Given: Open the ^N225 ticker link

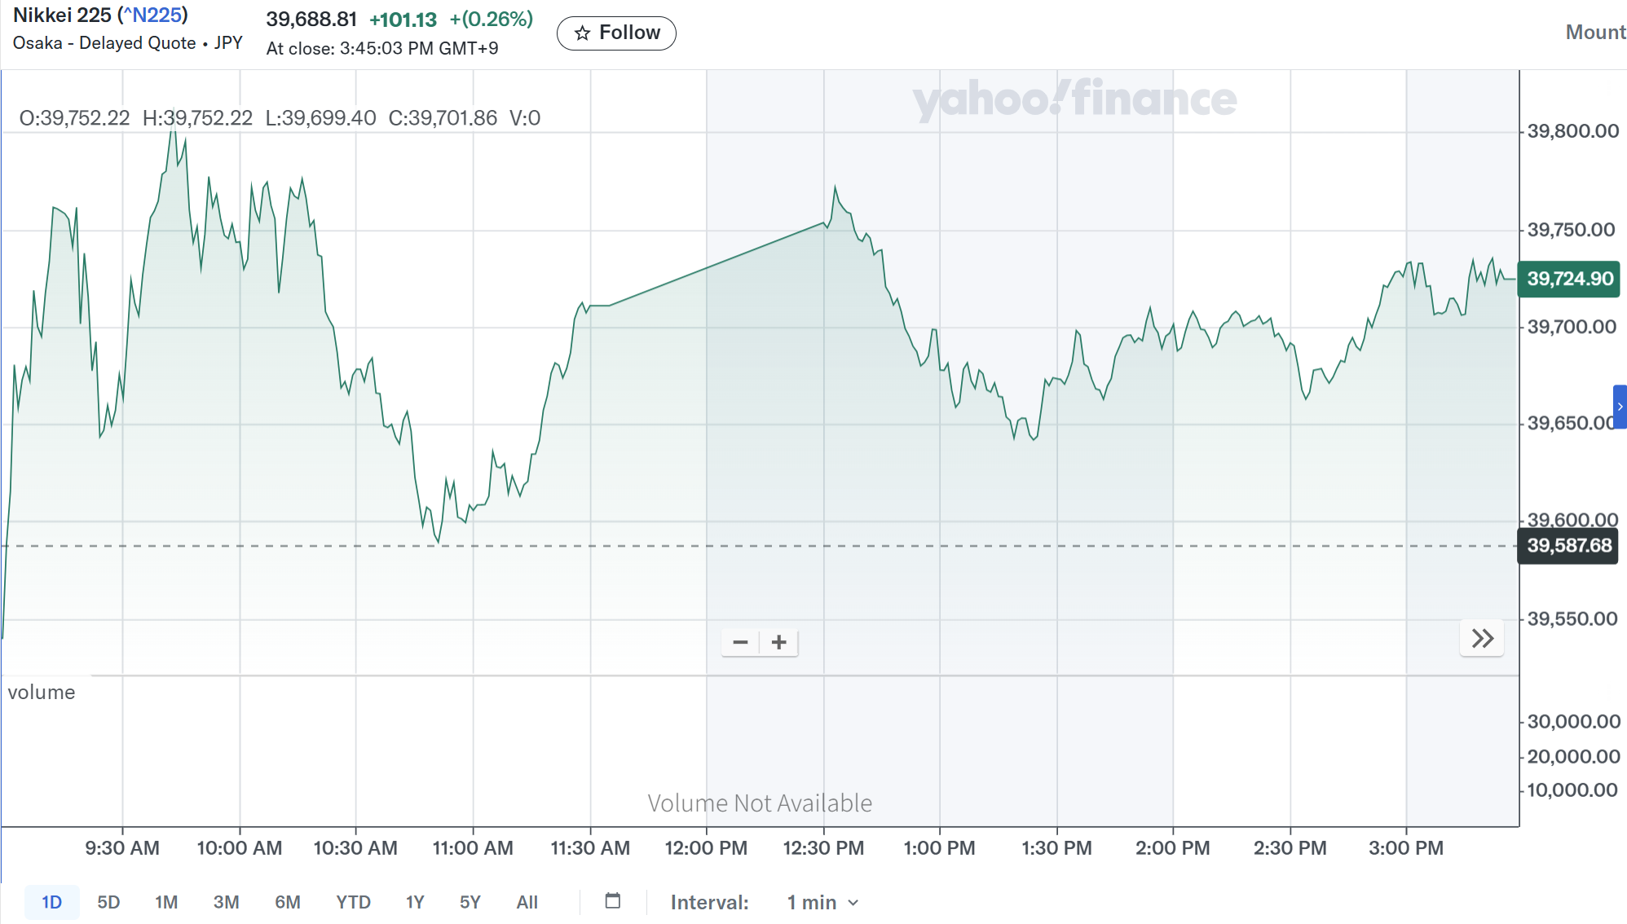Looking at the screenshot, I should click(x=153, y=15).
